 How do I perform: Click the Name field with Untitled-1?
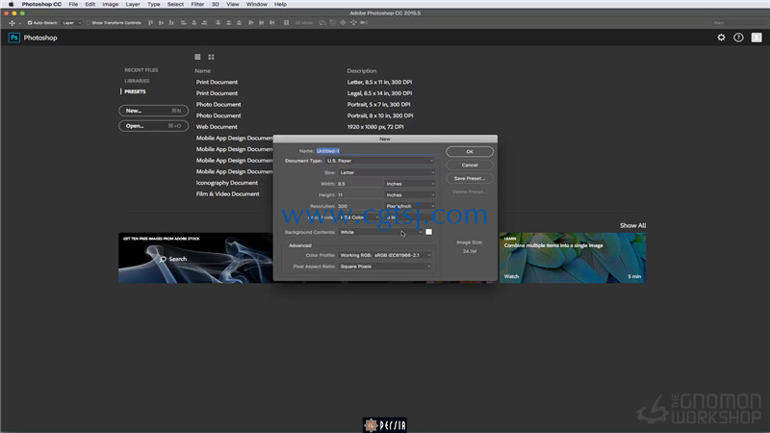click(x=377, y=151)
